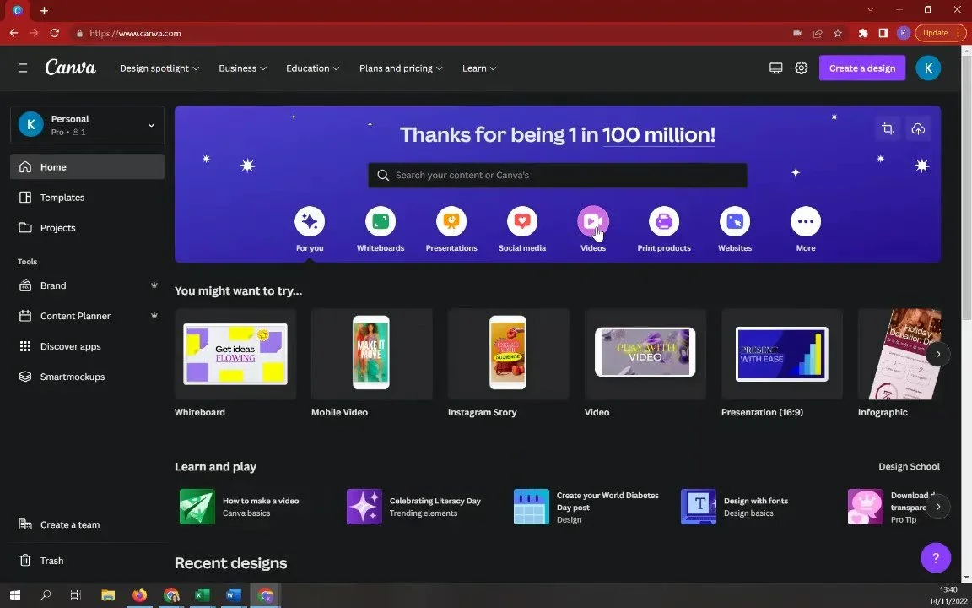972x608 pixels.
Task: Expand the Plans and pricing dropdown
Action: tap(401, 68)
